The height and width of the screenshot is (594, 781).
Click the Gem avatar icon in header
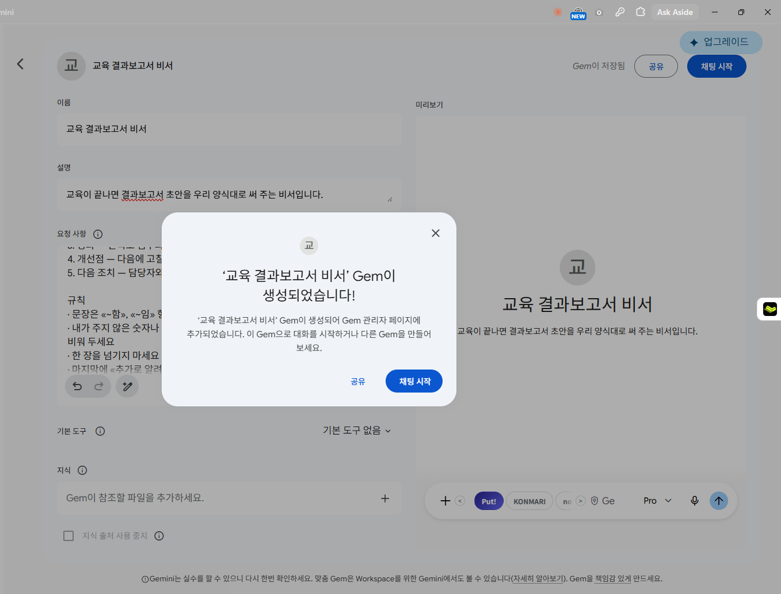[x=71, y=66]
